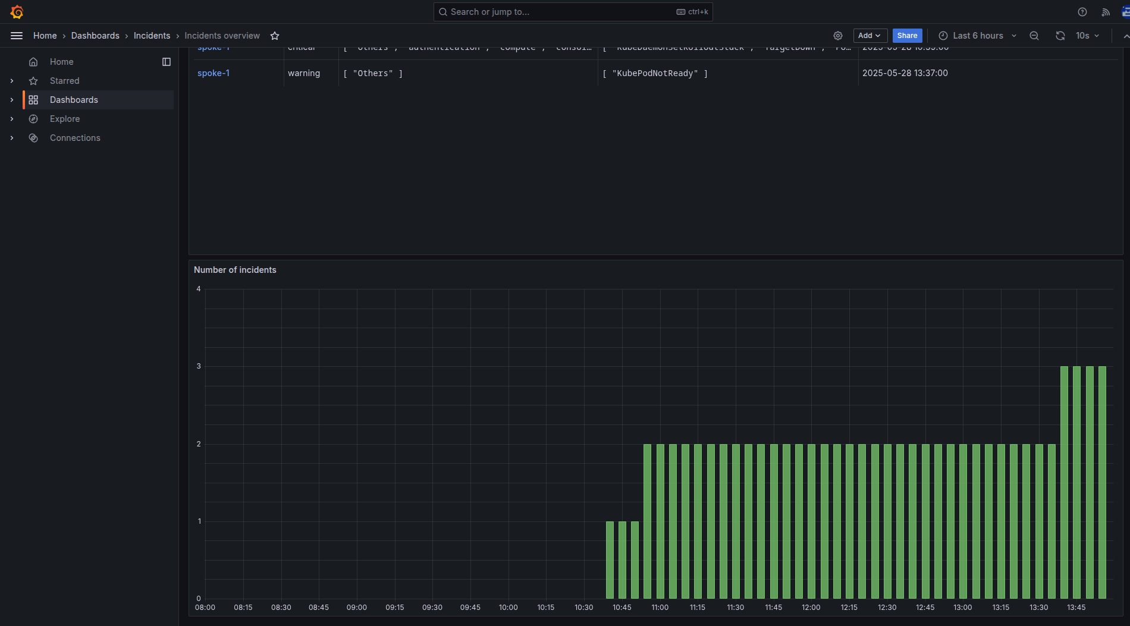Open the news feed RSS icon
The image size is (1130, 626).
1106,12
